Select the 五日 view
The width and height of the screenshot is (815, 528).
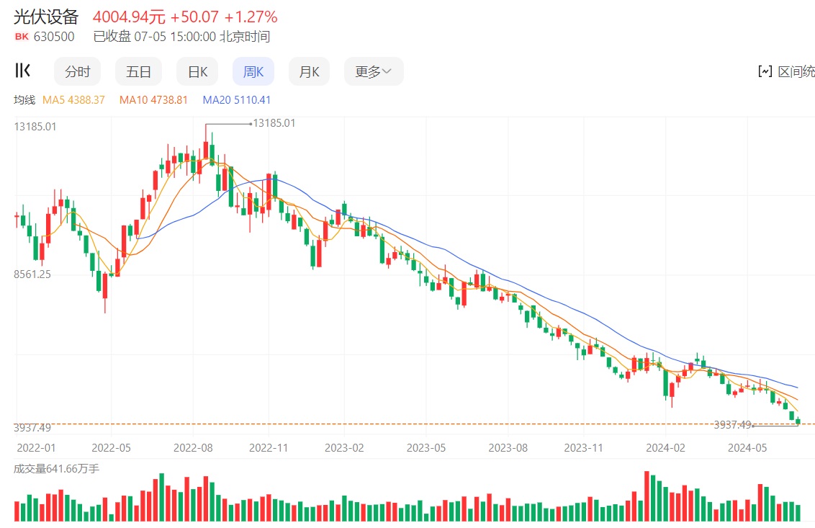(x=138, y=71)
